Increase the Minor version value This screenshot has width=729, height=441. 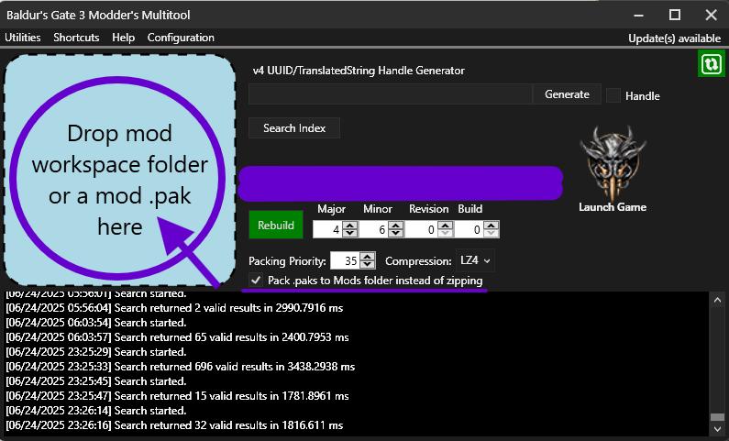pos(395,226)
